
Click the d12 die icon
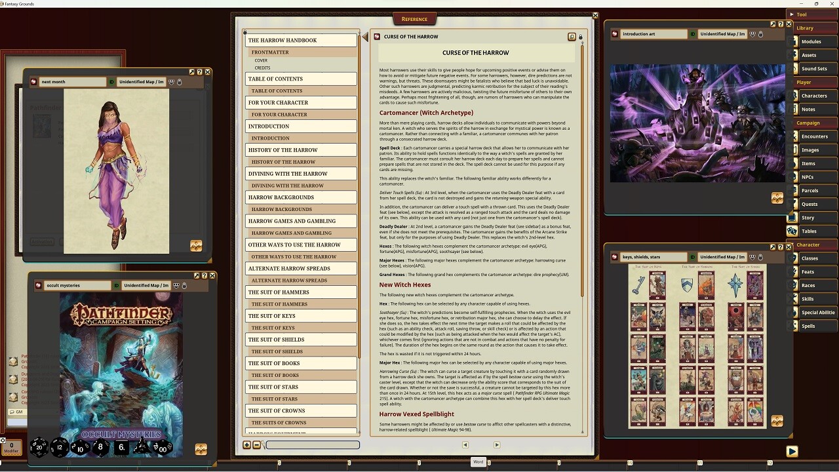point(60,448)
